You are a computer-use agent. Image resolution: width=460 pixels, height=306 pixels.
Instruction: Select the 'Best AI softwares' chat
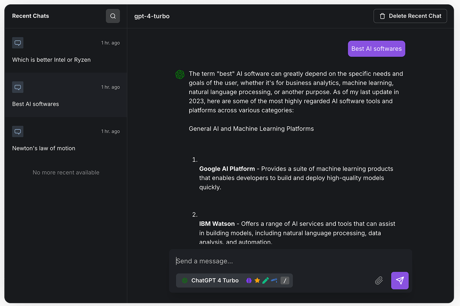(x=36, y=104)
